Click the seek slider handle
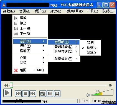This screenshot has width=117, height=105. tap(11, 85)
